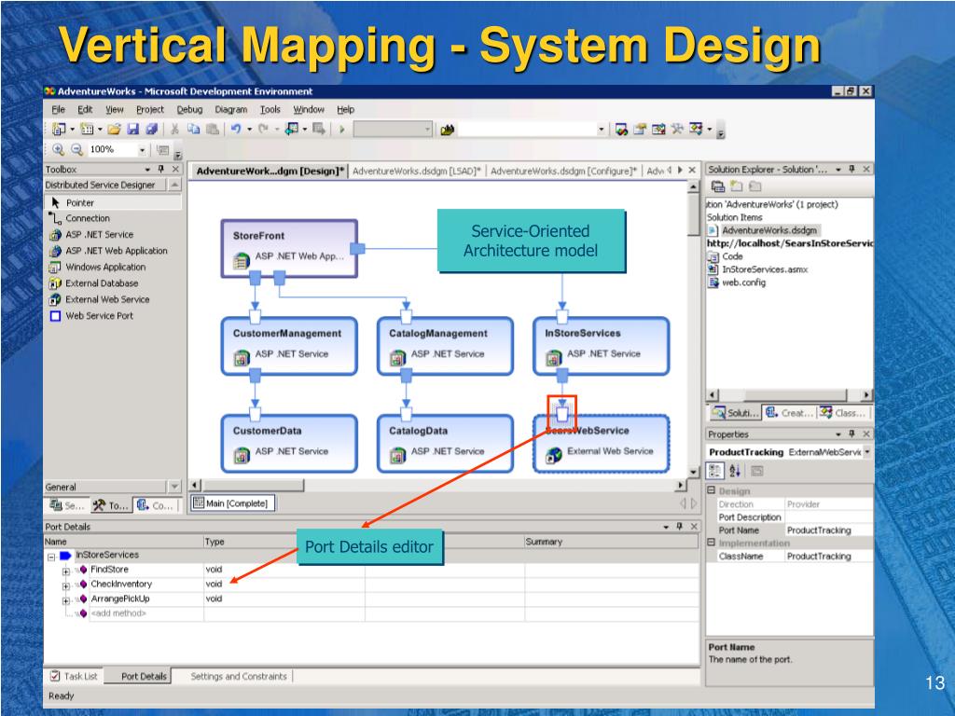Select the InStoreServices service node
The image size is (955, 716).
click(x=602, y=346)
